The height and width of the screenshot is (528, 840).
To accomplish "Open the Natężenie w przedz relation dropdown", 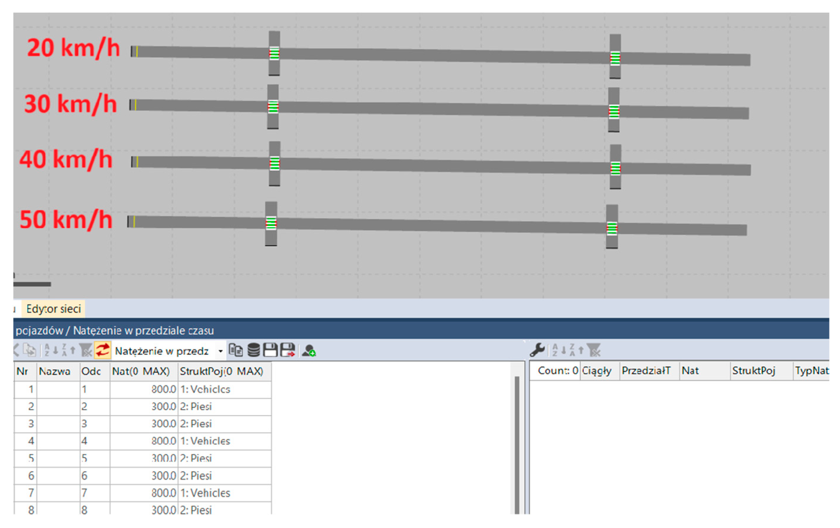I will coord(220,351).
